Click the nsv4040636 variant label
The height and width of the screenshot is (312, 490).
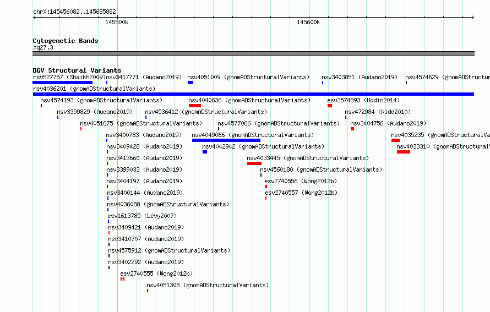tap(249, 100)
